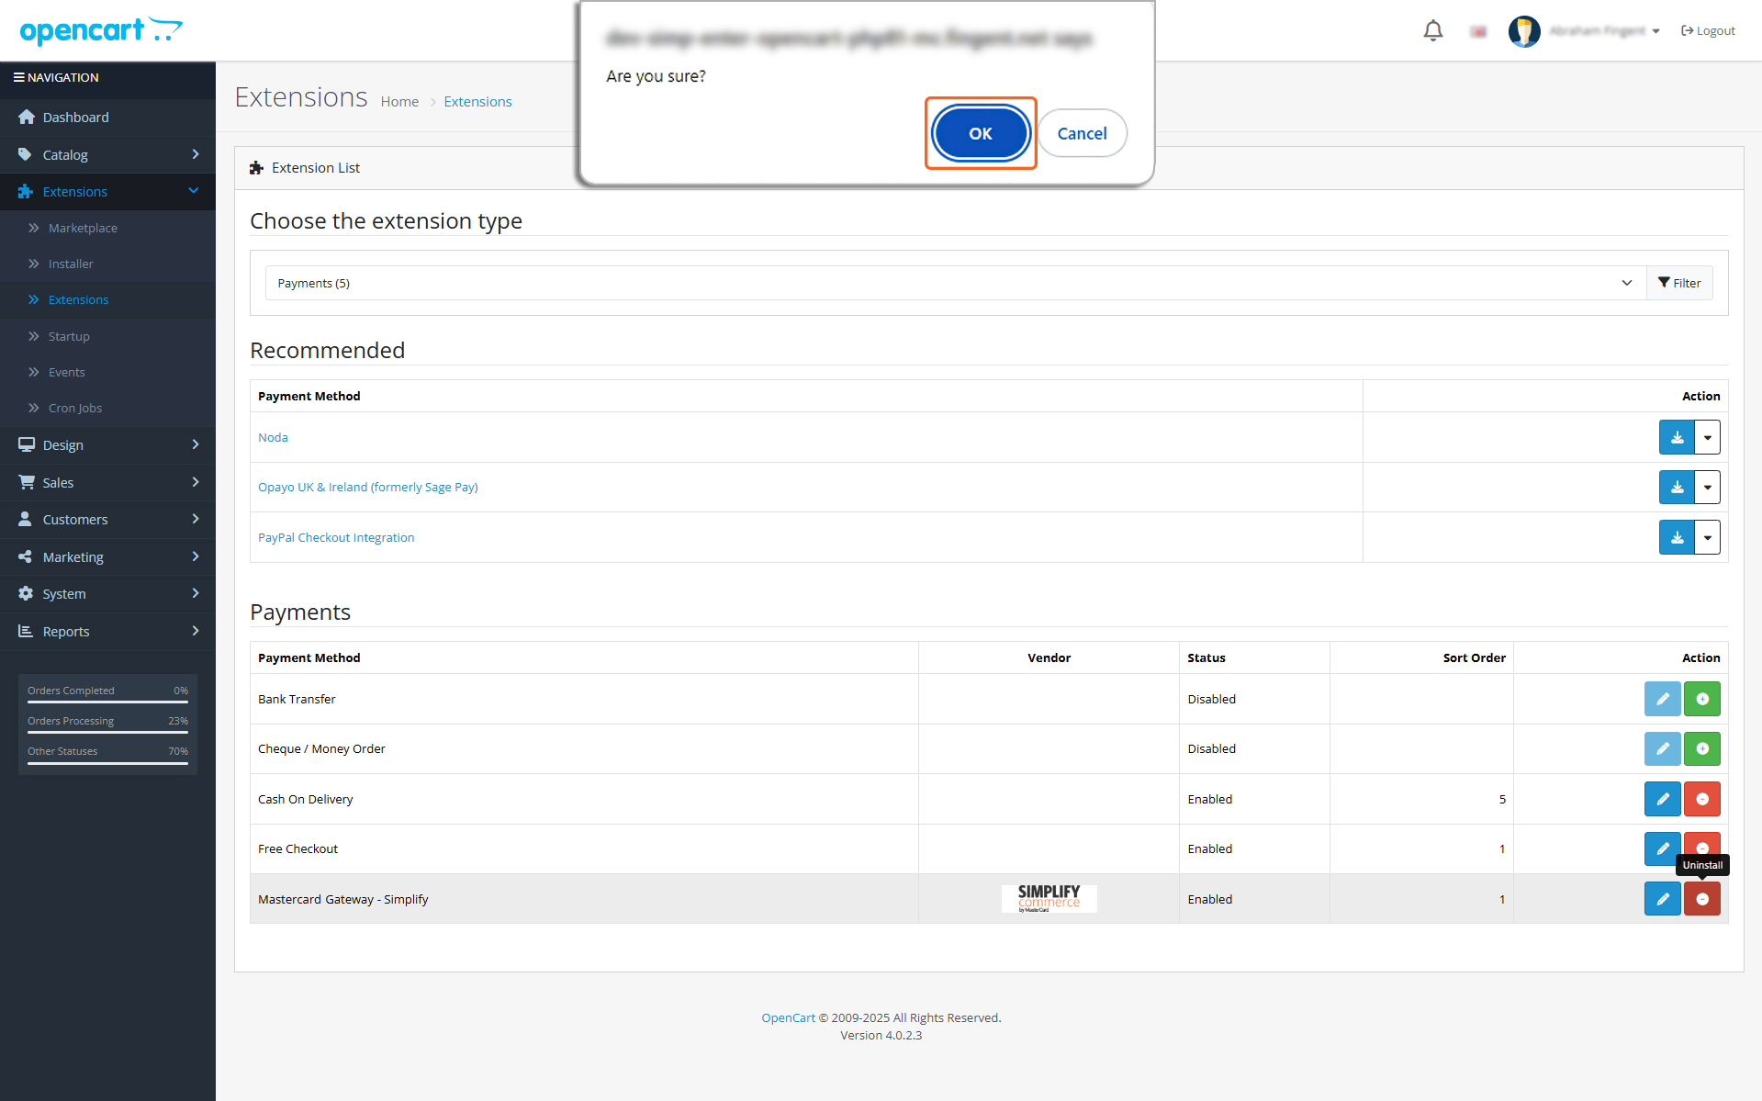Click the OpenCart footer link

point(788,1017)
